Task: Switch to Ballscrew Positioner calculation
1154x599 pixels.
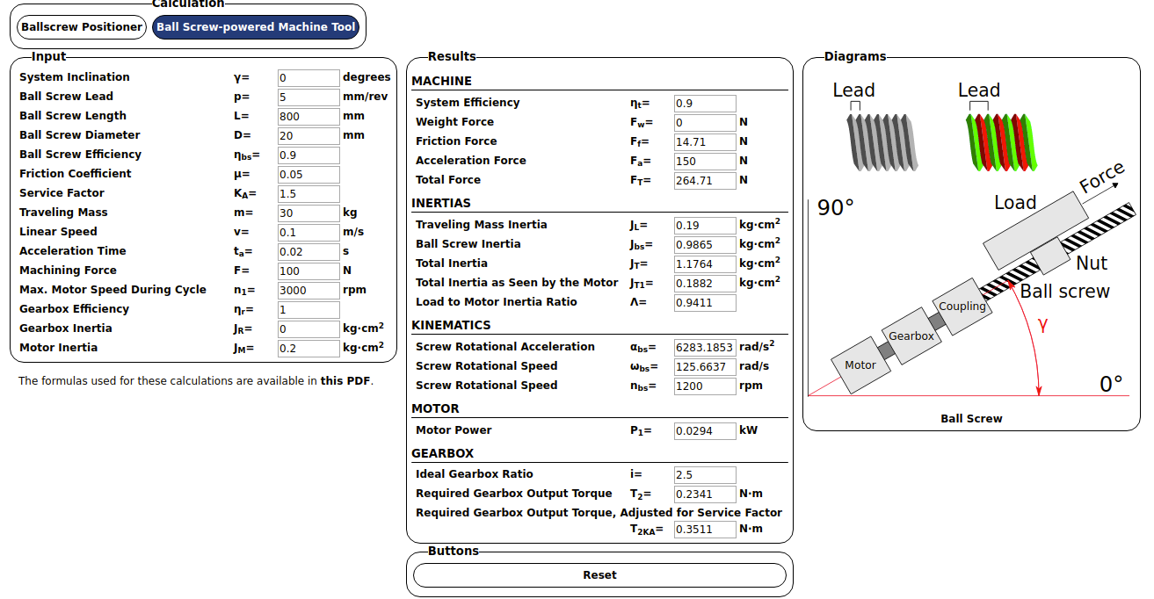Action: click(82, 27)
